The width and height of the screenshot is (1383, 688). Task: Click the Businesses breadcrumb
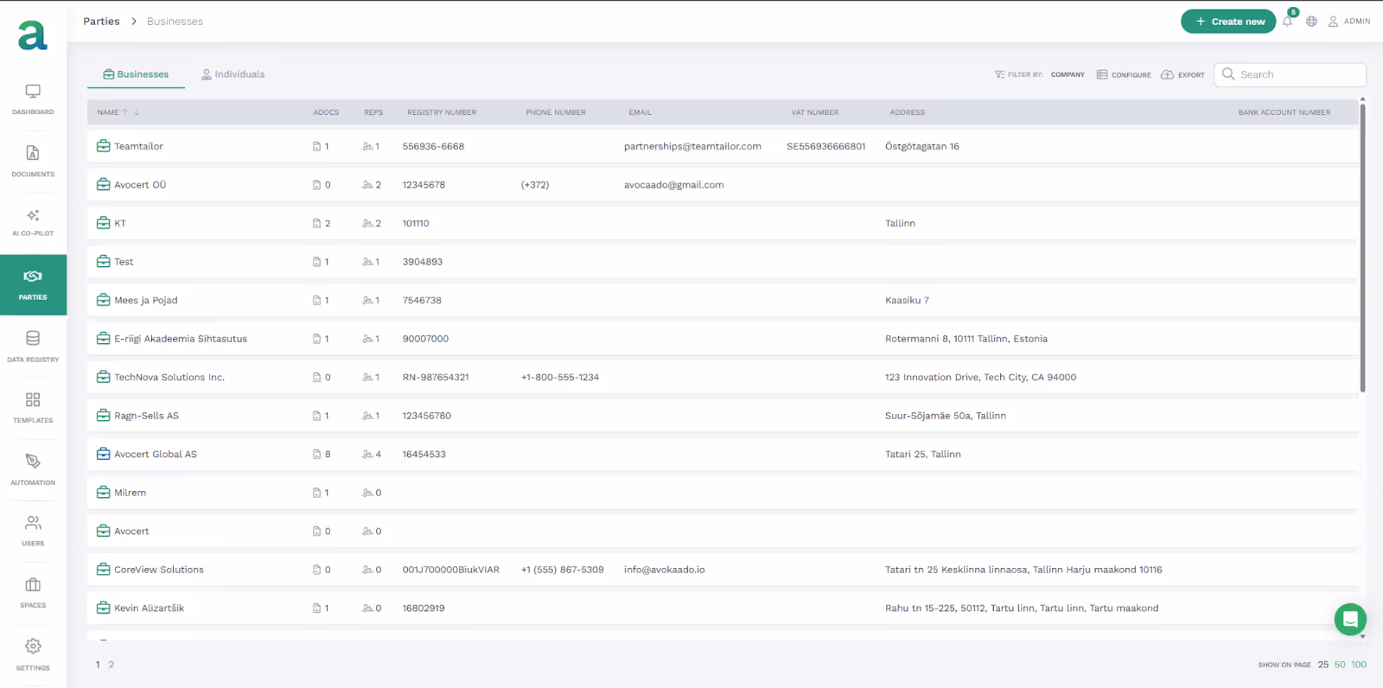pyautogui.click(x=175, y=22)
